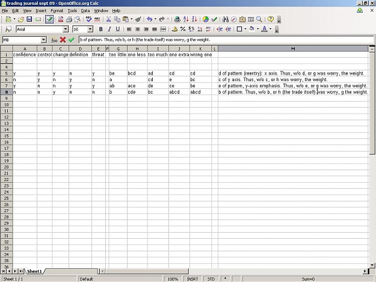Click the Export as PDF icon
The width and height of the screenshot is (376, 282).
pyautogui.click(x=60, y=19)
